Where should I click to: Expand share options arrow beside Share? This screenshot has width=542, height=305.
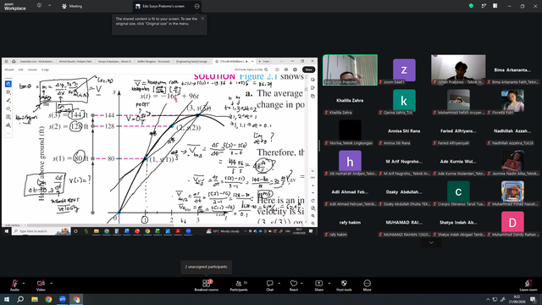(x=329, y=283)
